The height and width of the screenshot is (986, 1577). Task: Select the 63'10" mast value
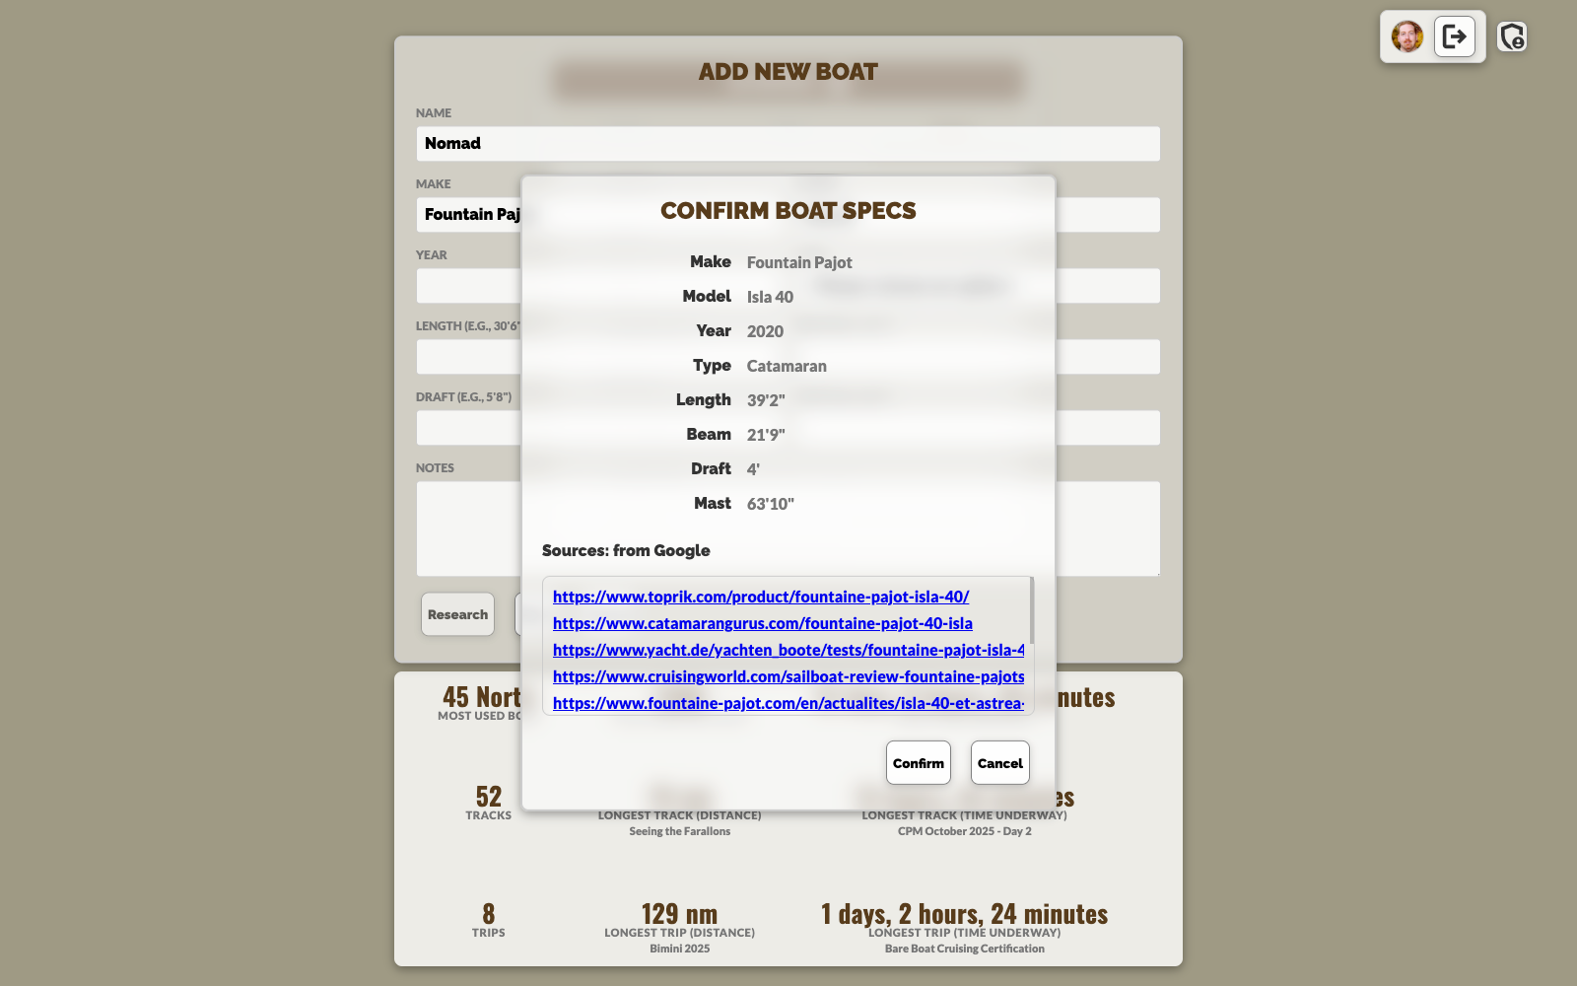coord(771,504)
